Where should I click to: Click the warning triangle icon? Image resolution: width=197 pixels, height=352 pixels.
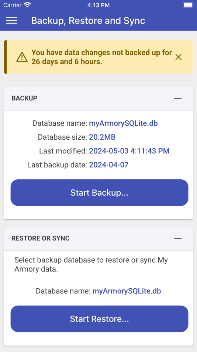click(22, 57)
